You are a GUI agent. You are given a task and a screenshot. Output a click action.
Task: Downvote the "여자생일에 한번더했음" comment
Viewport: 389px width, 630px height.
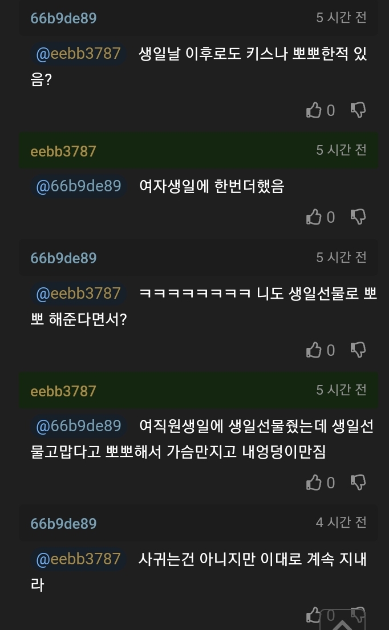(358, 217)
